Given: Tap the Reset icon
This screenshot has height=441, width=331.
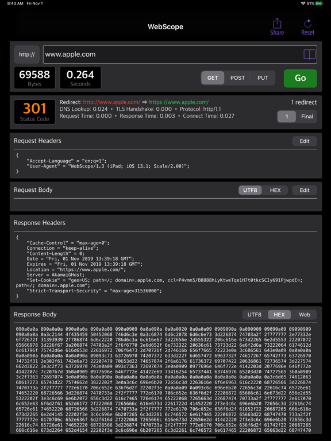Looking at the screenshot, I should tap(307, 27).
